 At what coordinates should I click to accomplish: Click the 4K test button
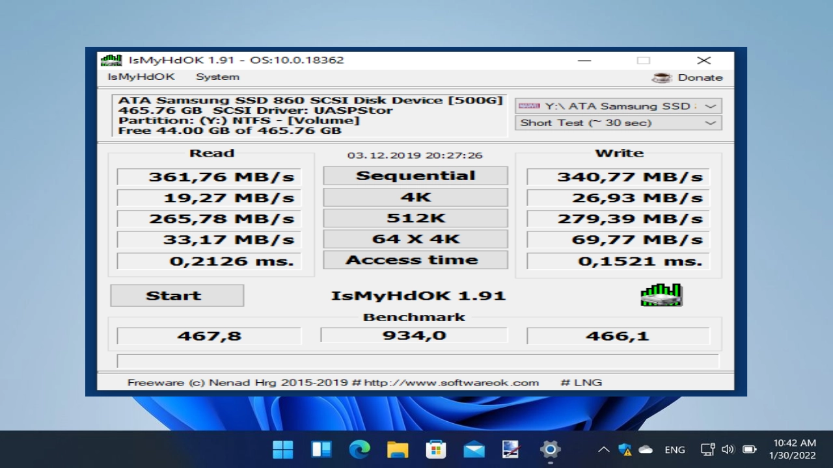click(415, 197)
